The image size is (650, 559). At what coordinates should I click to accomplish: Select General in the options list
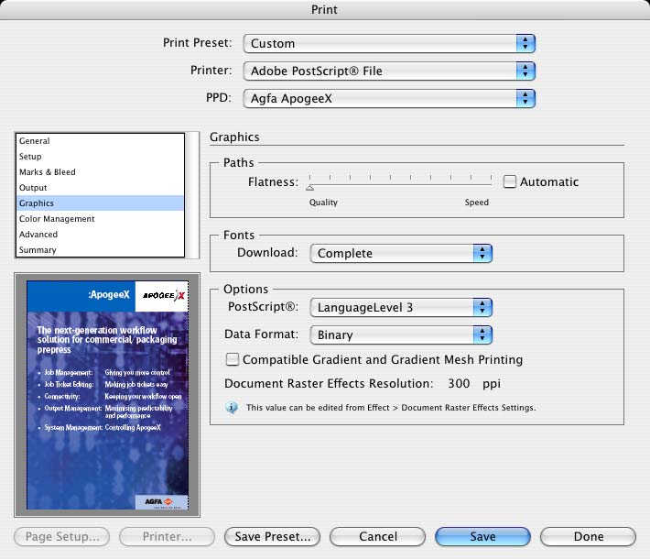click(100, 141)
